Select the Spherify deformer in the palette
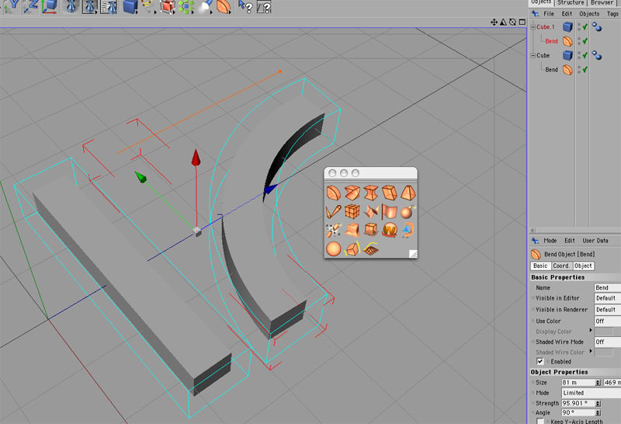Screen dimensions: 621x424 coord(334,248)
